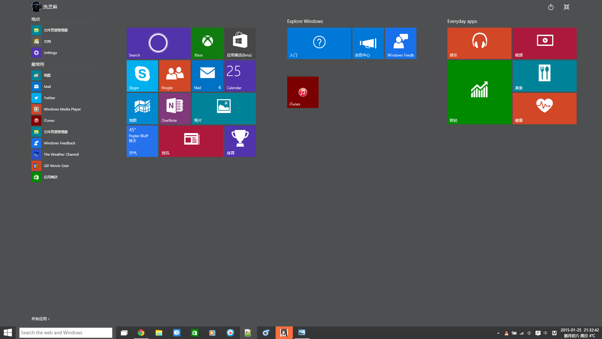
Task: Shrink the Start screen with the restore icon
Action: [566, 7]
